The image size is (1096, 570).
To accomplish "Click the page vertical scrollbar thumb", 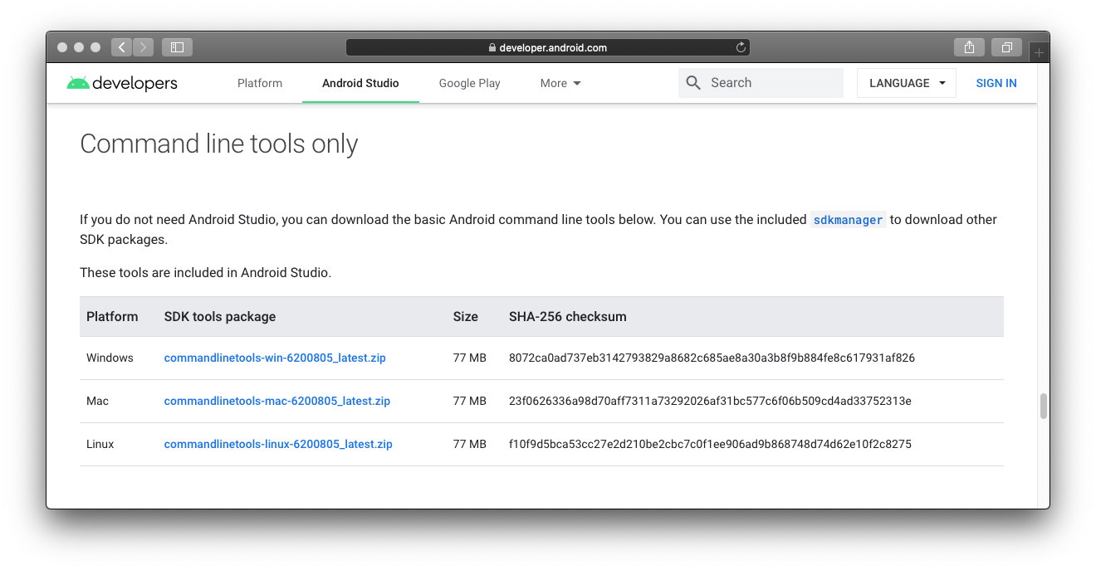I will 1043,407.
